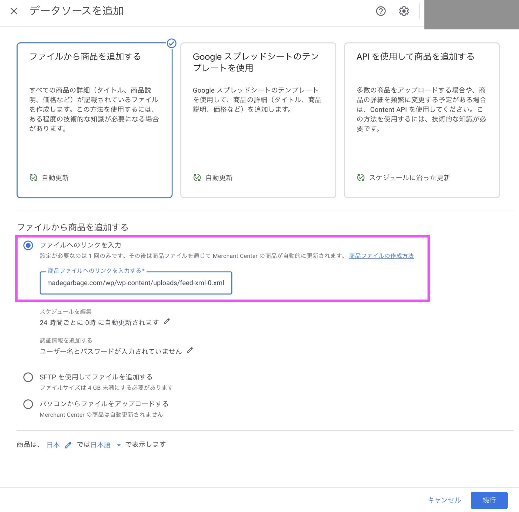This screenshot has height=512, width=519.
Task: Click the 認証情報を追加する label
Action: tap(66, 340)
